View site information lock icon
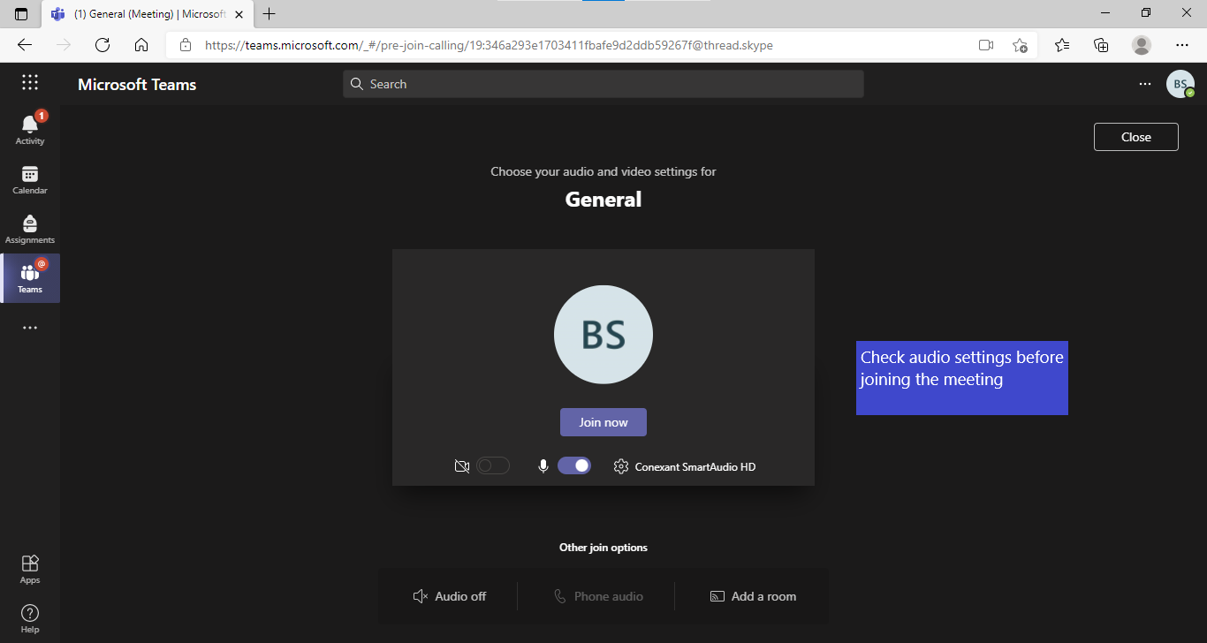1207x643 pixels. coord(185,45)
